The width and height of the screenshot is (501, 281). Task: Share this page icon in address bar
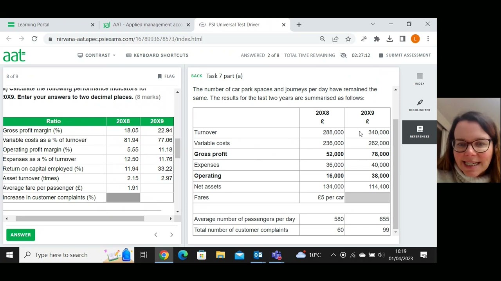pyautogui.click(x=335, y=39)
